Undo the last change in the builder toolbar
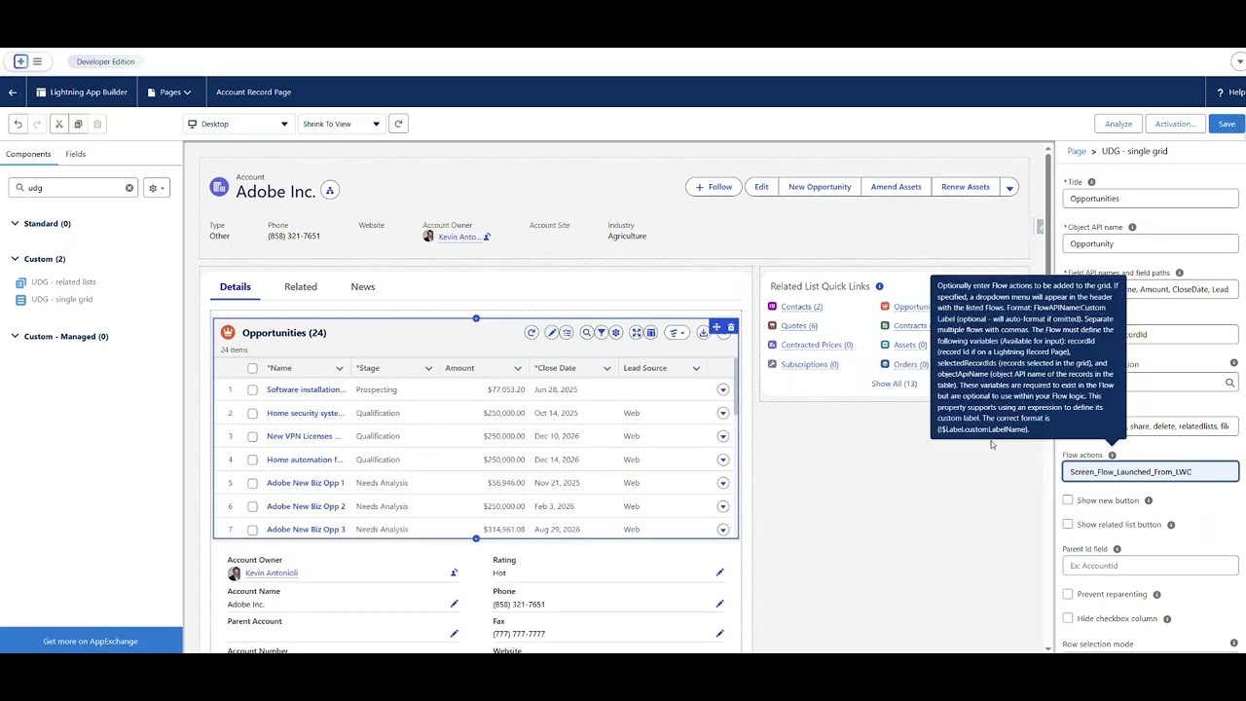The image size is (1246, 701). [x=18, y=124]
